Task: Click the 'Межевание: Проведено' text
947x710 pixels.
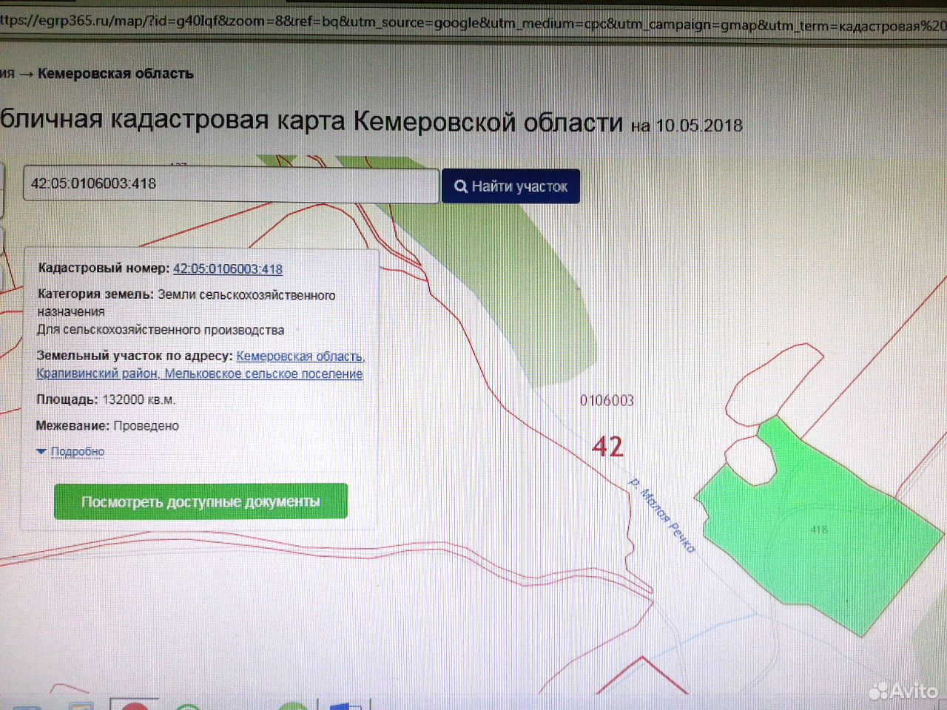Action: click(107, 426)
